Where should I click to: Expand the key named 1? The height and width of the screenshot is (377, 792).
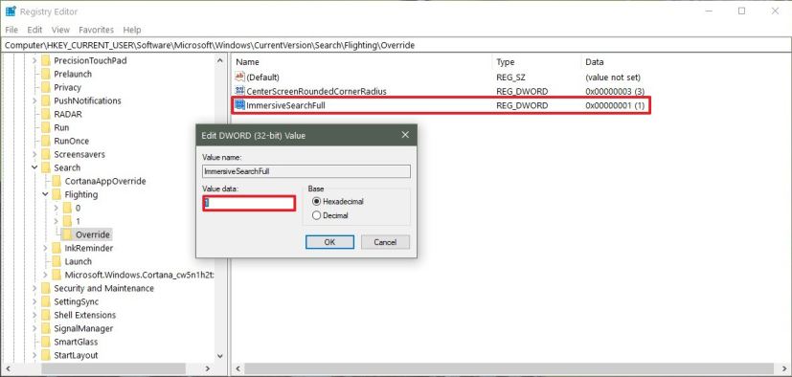(x=57, y=221)
